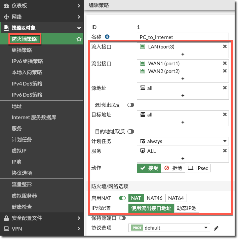Toggle the 目的地址取反 switch
Viewport: 238px width, 239px height.
click(131, 131)
